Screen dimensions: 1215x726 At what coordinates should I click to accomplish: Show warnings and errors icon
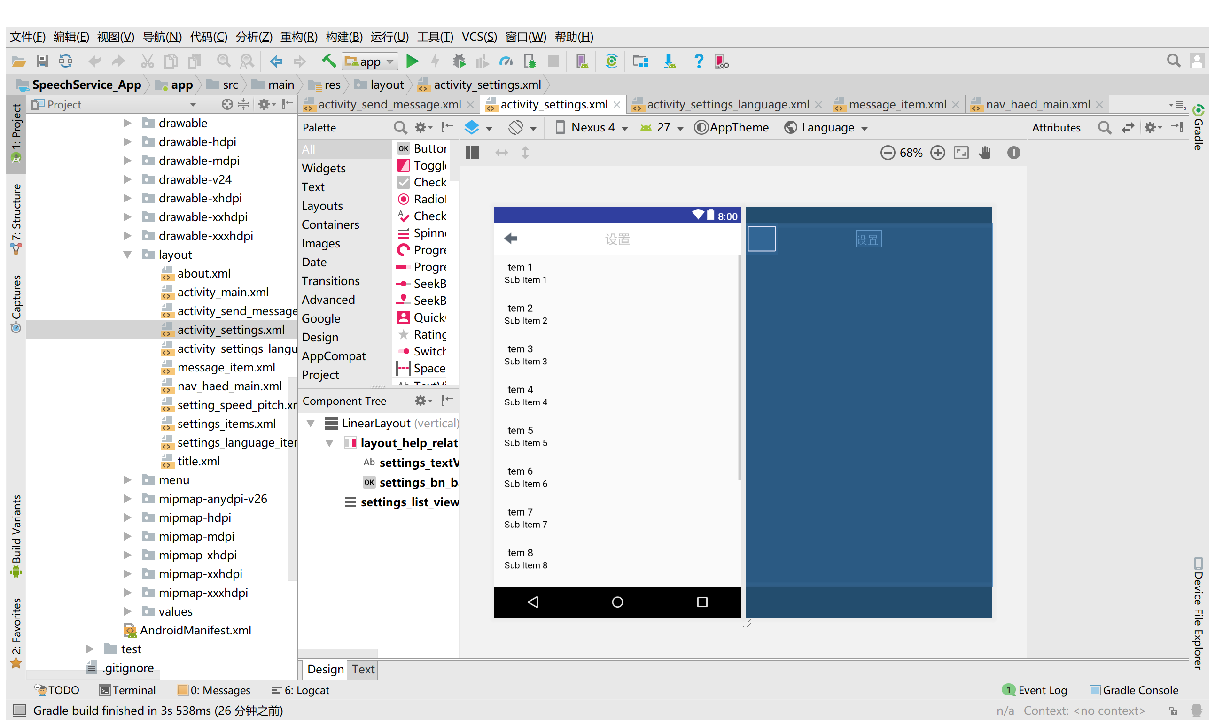[x=1013, y=153]
